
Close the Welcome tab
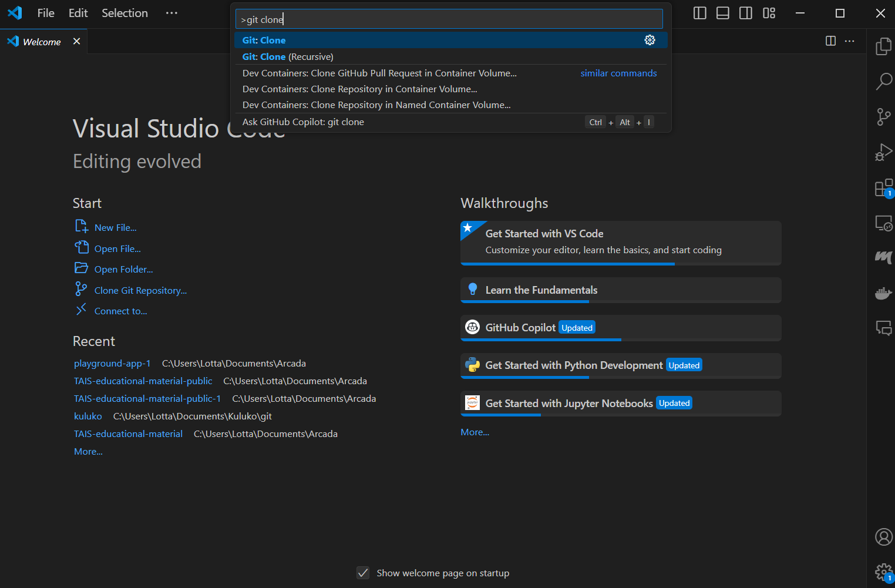pos(76,41)
